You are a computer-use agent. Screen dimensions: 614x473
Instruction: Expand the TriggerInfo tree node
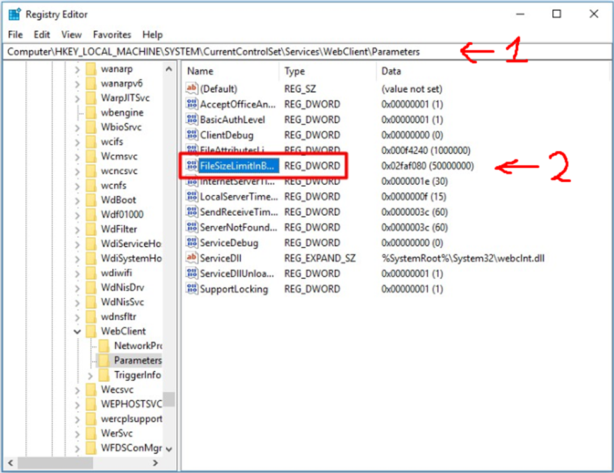coord(90,375)
